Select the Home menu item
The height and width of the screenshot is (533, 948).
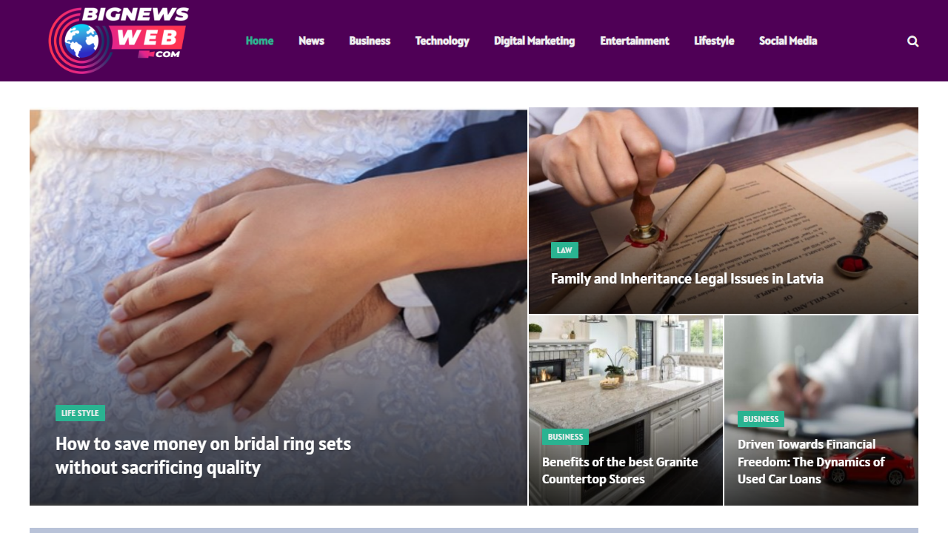click(x=259, y=41)
